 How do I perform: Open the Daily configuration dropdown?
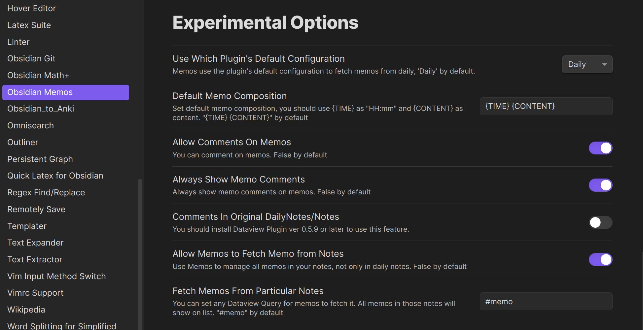click(587, 64)
